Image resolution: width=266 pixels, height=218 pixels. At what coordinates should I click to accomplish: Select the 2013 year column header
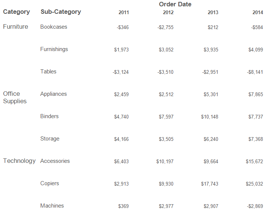click(x=213, y=12)
